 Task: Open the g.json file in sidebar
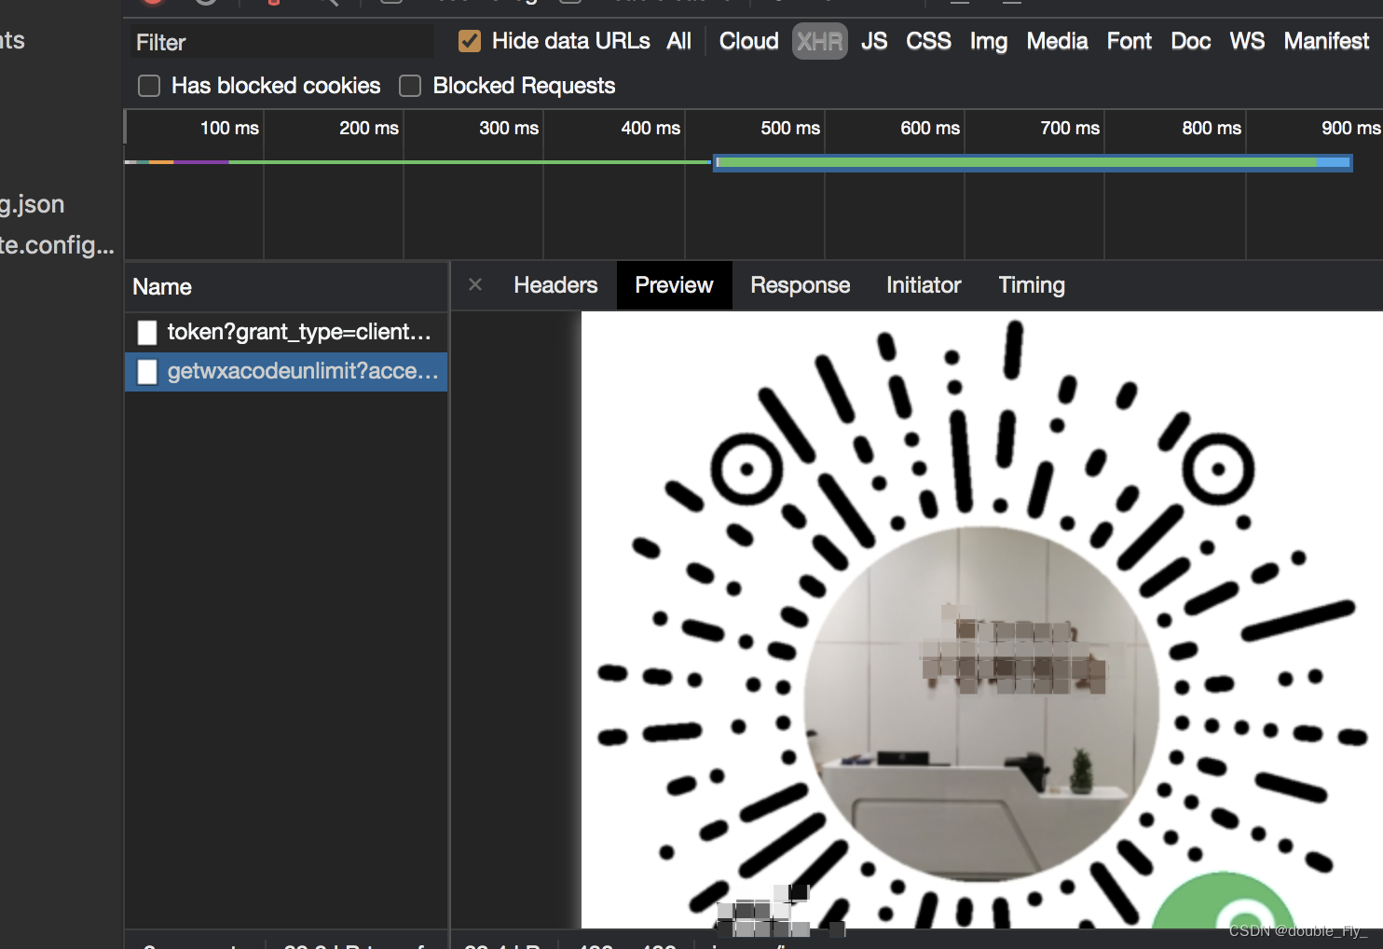[33, 204]
